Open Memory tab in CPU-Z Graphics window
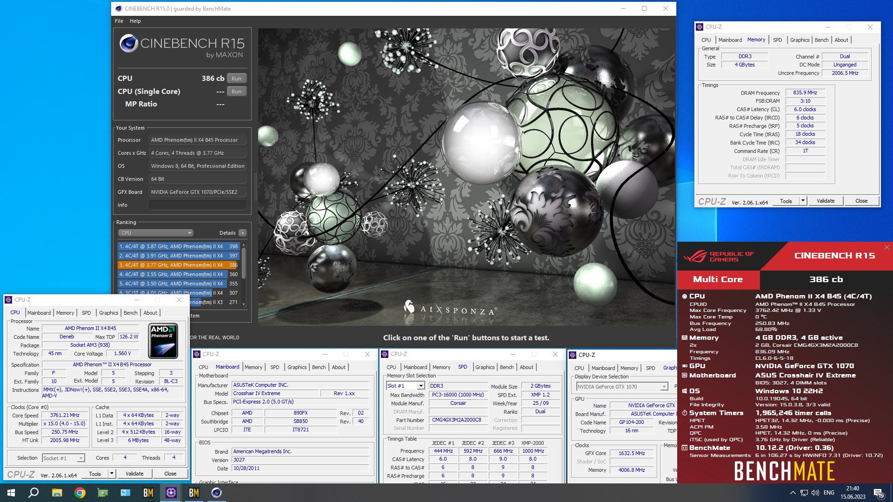This screenshot has width=893, height=502. (629, 368)
